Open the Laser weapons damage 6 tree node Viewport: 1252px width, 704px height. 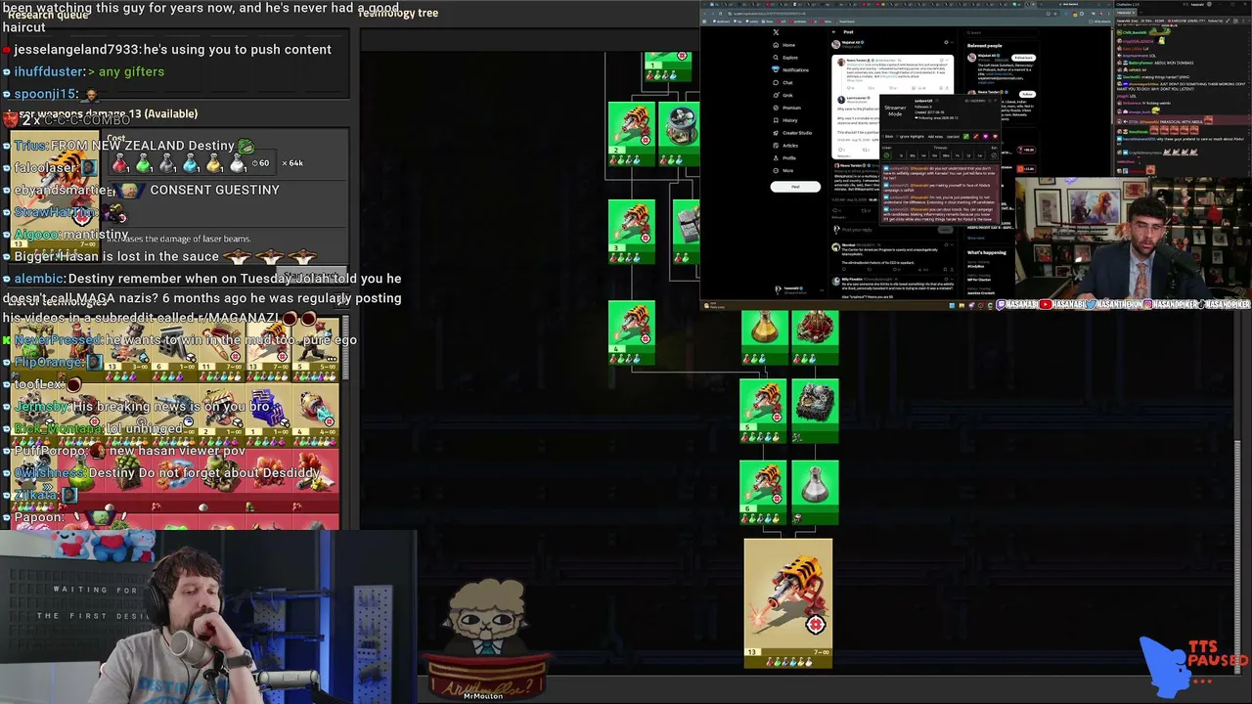(x=764, y=492)
